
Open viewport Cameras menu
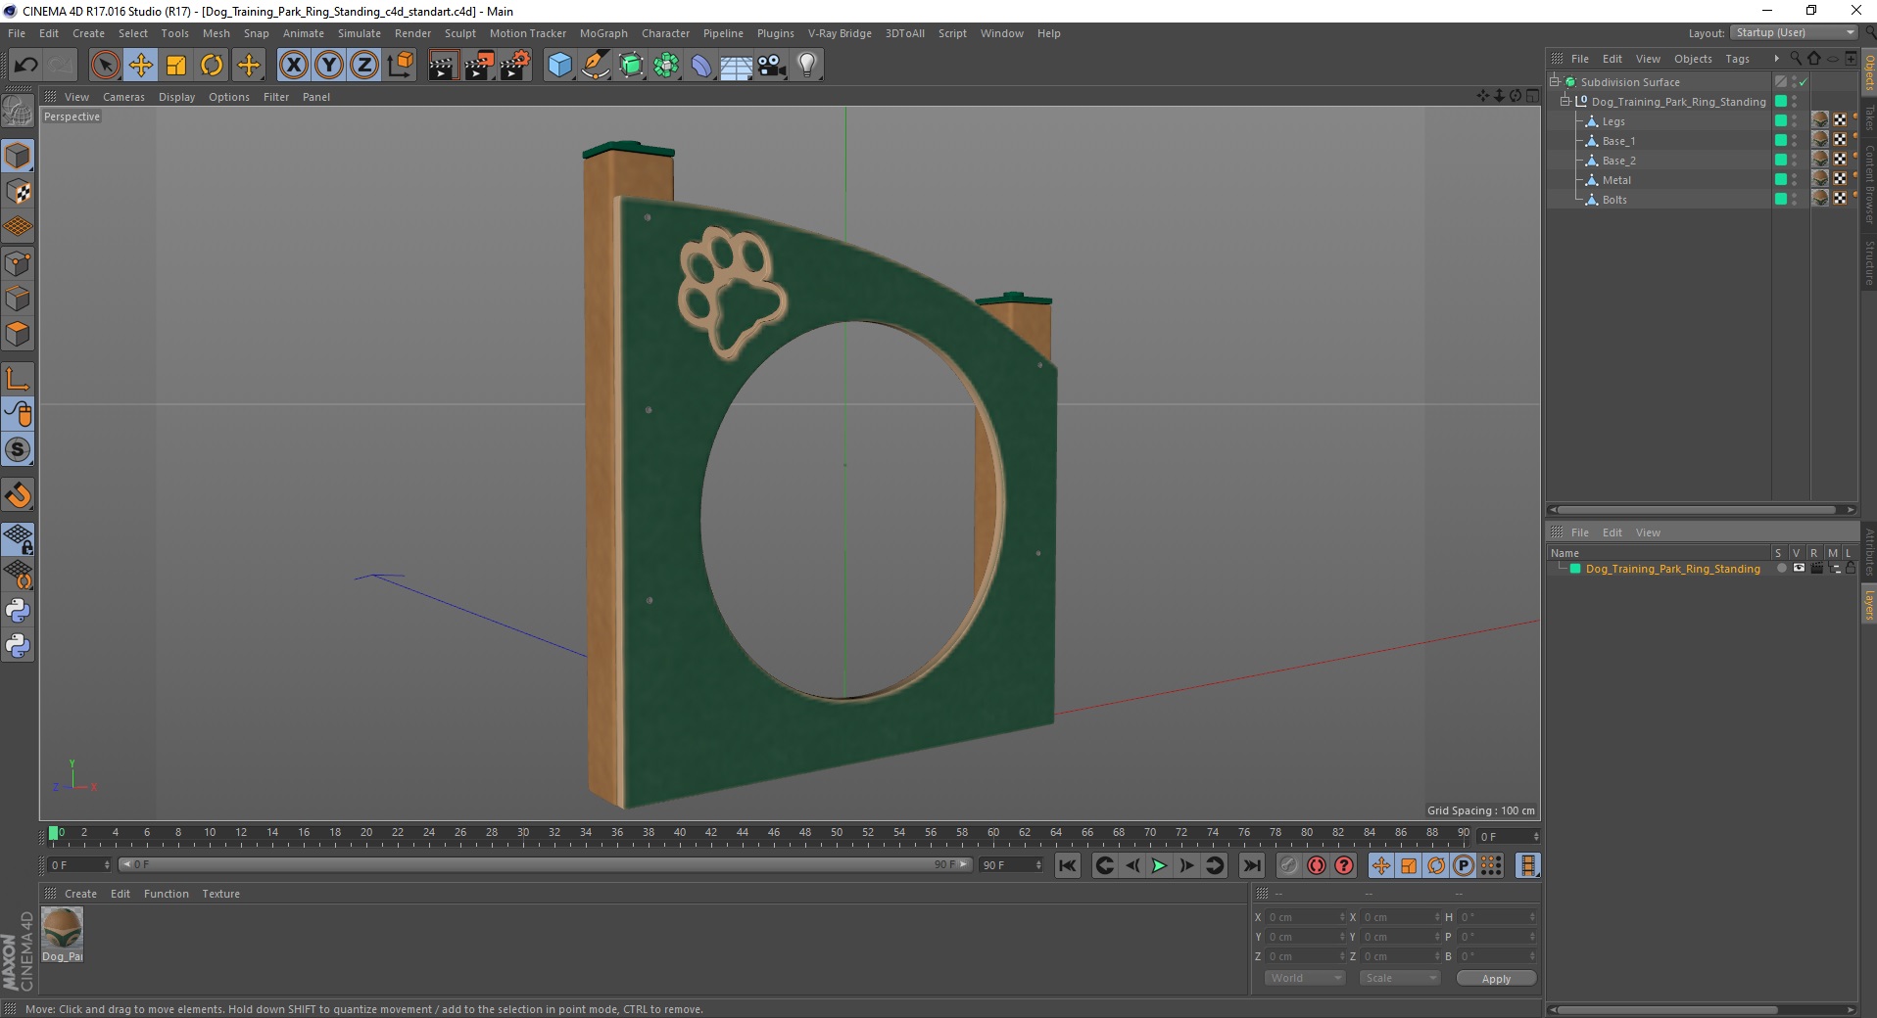coord(123,97)
